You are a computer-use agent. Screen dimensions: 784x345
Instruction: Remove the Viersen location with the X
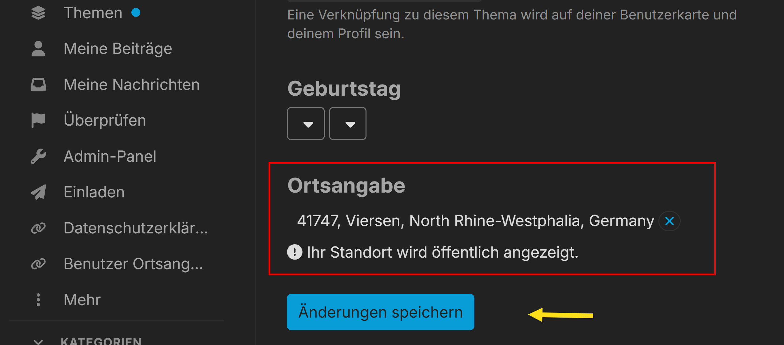(x=669, y=221)
